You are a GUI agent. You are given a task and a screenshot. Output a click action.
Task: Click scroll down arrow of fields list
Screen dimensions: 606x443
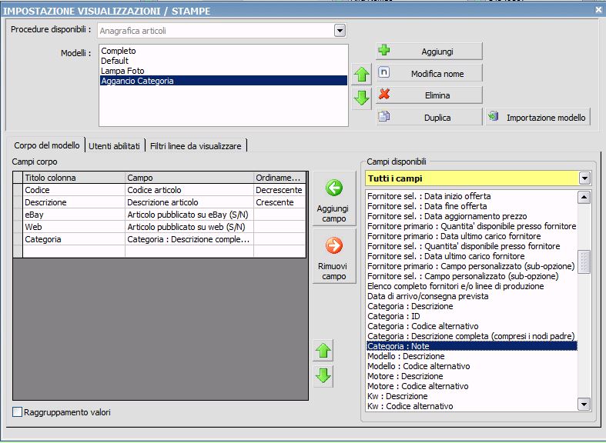584,404
